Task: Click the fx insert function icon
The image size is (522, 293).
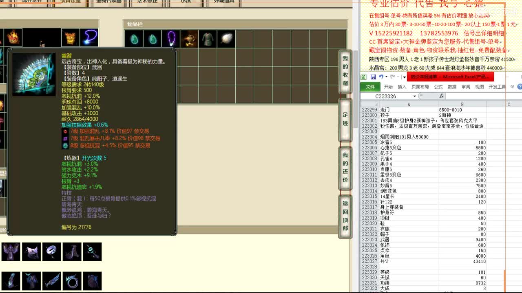Action: pyautogui.click(x=441, y=96)
